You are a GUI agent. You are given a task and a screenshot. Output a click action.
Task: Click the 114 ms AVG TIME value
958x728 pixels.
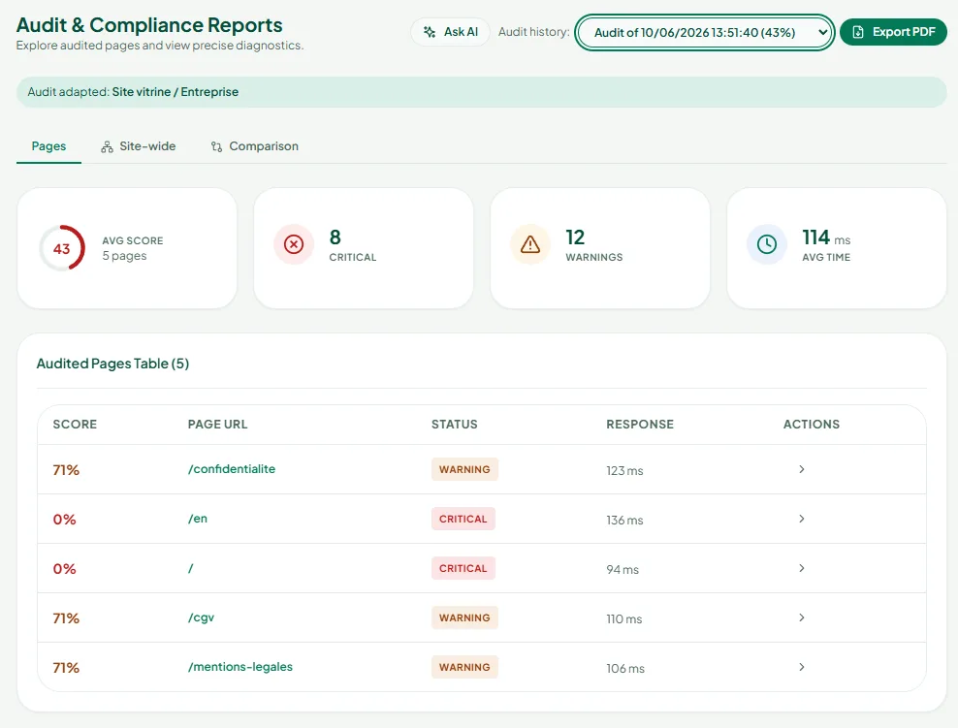pyautogui.click(x=826, y=237)
